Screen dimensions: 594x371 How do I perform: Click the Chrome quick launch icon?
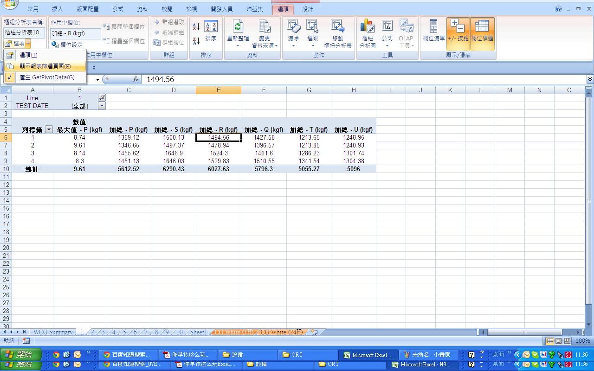click(56, 355)
